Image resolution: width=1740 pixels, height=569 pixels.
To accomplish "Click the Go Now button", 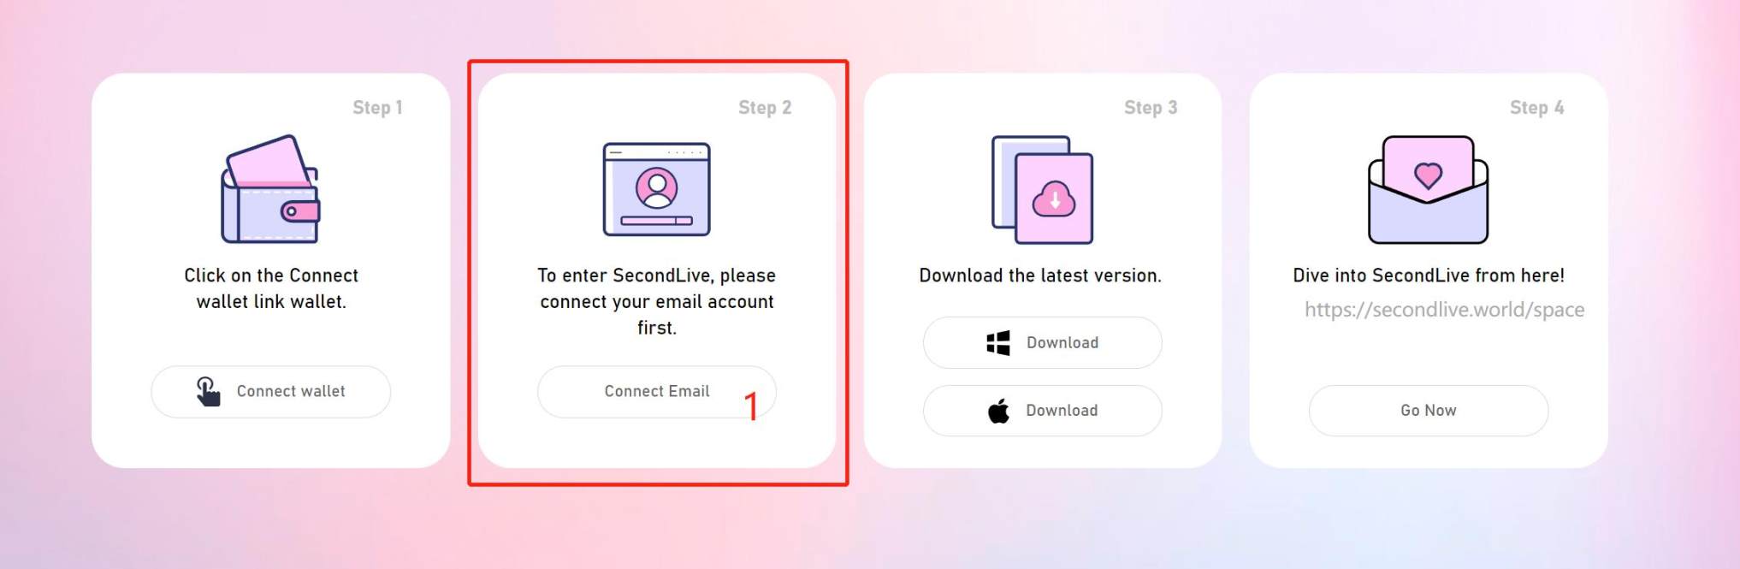I will click(1428, 411).
